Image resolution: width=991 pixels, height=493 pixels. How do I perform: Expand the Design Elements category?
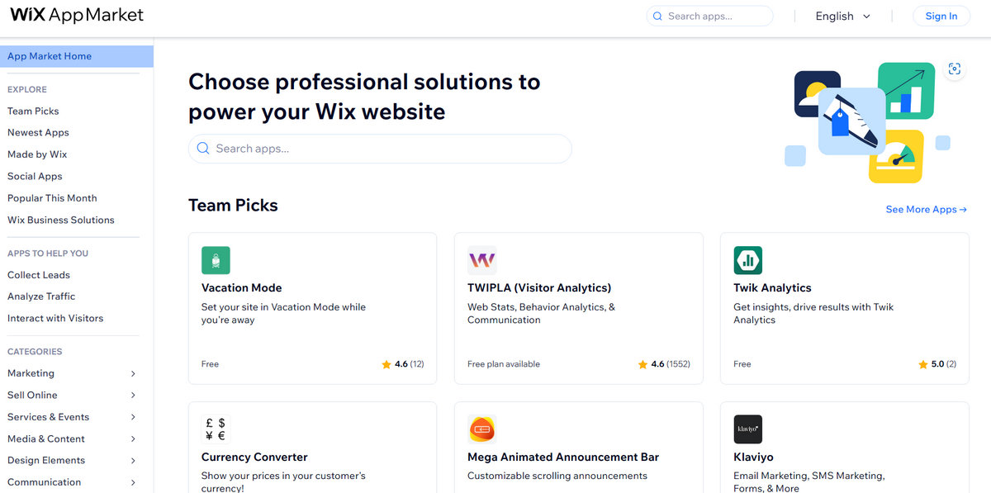point(133,461)
